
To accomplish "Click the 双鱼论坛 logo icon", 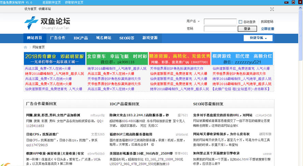I will (31, 23).
